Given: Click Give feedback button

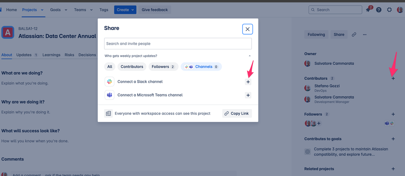Looking at the screenshot, I should click(x=155, y=10).
